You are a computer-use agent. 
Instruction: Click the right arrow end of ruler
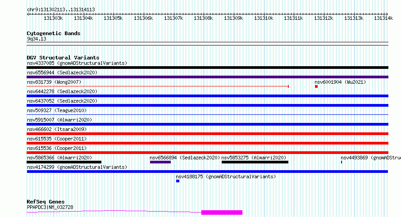pos(387,14)
